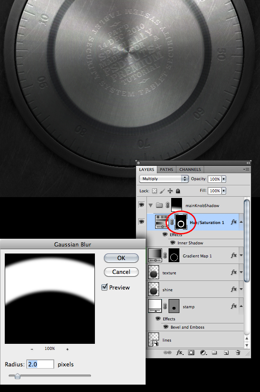
Task: Toggle Bevel and Emboss effect visibility eye
Action: click(166, 327)
